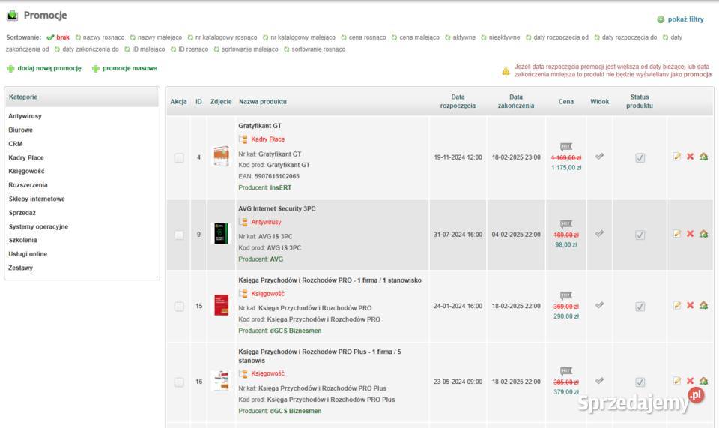Select Akcja checkbox for ID 15 row
This screenshot has height=428, width=719.
click(x=179, y=307)
